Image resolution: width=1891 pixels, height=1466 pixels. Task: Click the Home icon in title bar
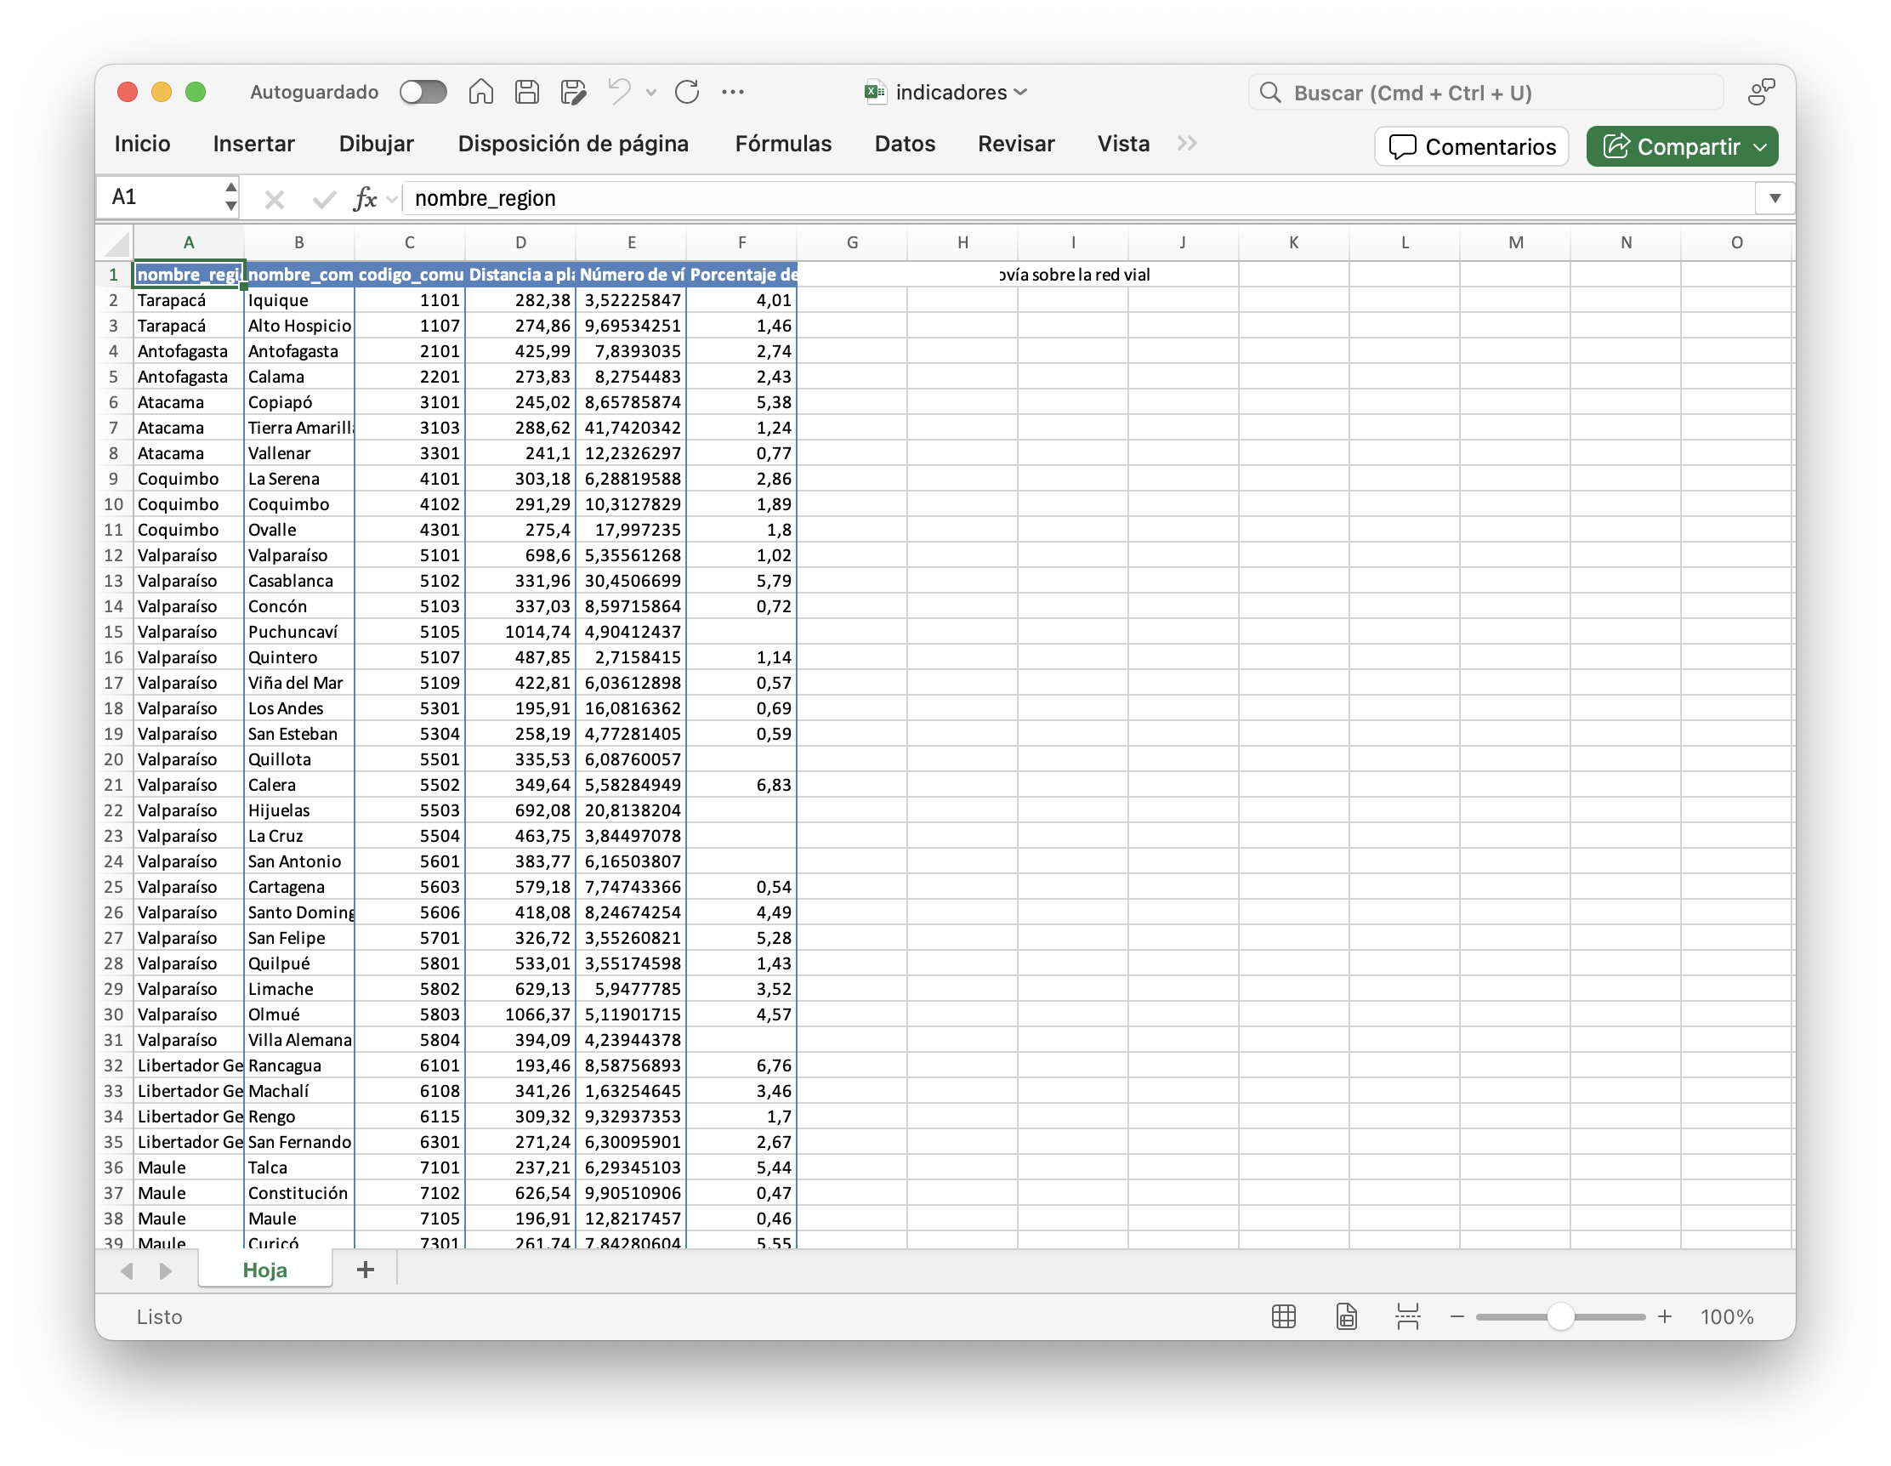480,92
